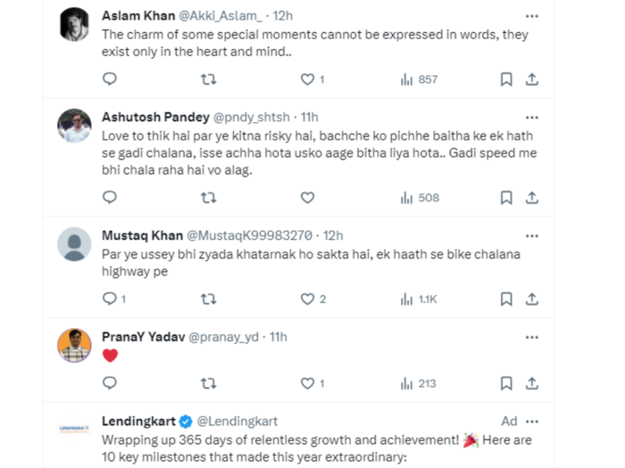This screenshot has height=468, width=625.
Task: Open PranaY Yadav's avatar
Action: pyautogui.click(x=74, y=345)
